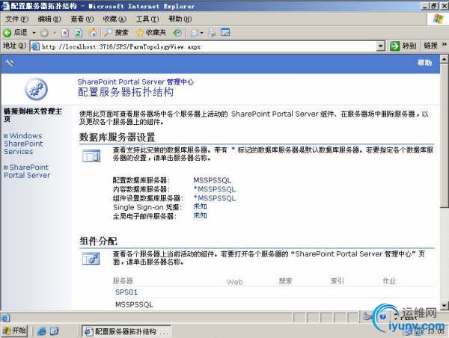The image size is (449, 338).
Task: Open the Mail icon dropdown arrow
Action: pyautogui.click(x=201, y=33)
